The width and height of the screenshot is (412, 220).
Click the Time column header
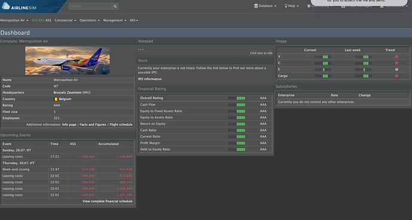54,144
